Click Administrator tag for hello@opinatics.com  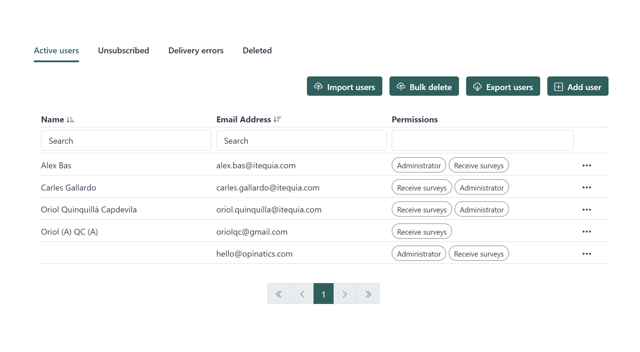[x=419, y=254]
